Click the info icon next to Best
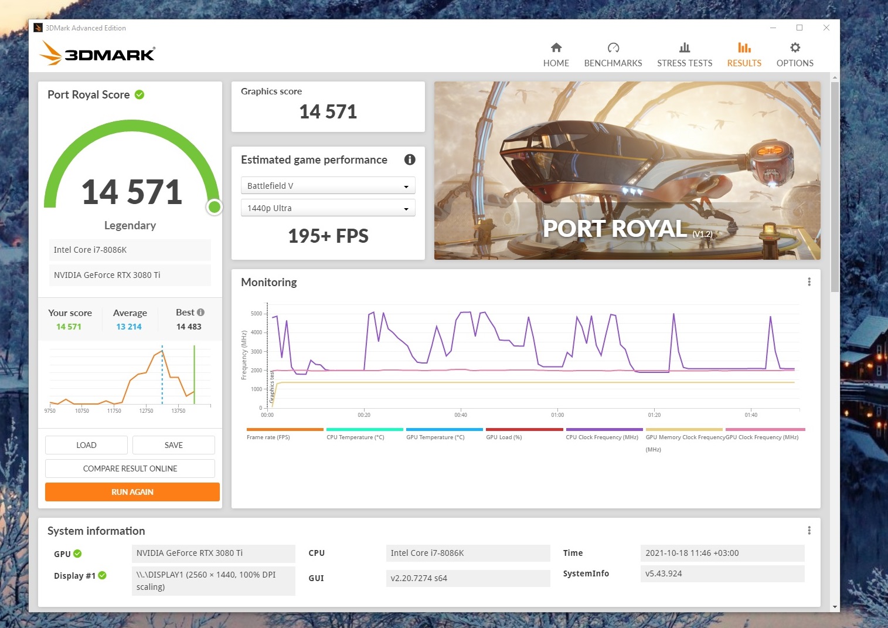 pos(200,313)
